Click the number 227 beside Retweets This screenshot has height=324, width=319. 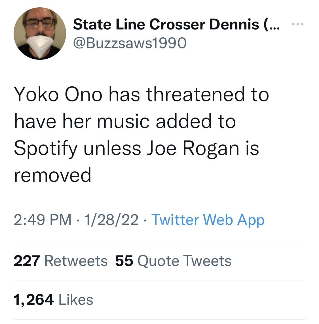[27, 261]
